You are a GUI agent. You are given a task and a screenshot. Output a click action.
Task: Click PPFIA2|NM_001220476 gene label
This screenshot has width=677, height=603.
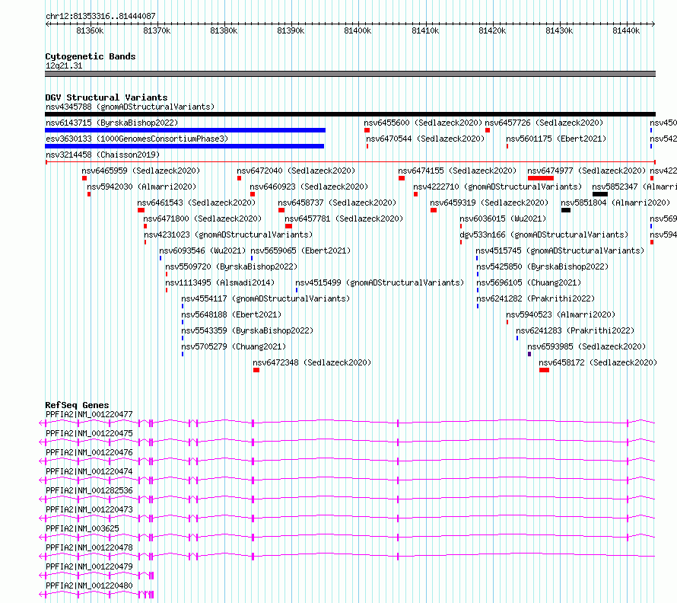89,452
